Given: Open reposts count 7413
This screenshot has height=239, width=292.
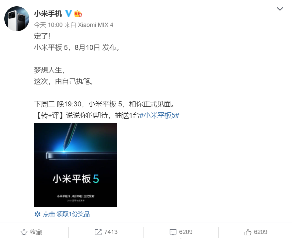Looking at the screenshot, I should (111, 232).
